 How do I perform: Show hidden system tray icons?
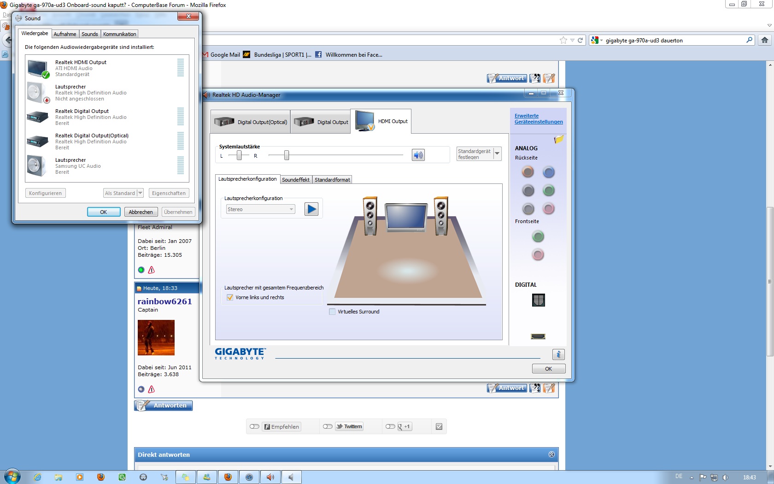(x=692, y=478)
